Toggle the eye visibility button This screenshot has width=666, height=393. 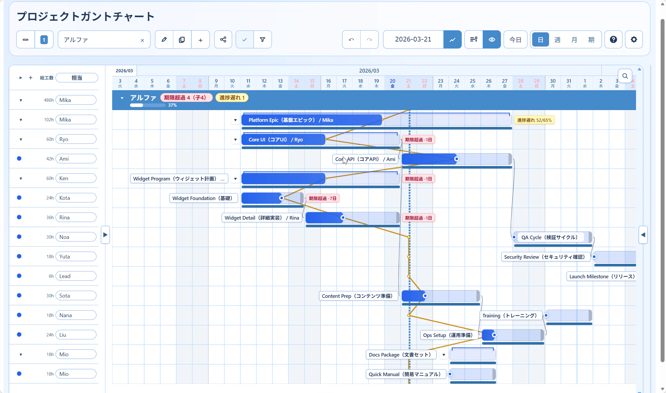(491, 39)
